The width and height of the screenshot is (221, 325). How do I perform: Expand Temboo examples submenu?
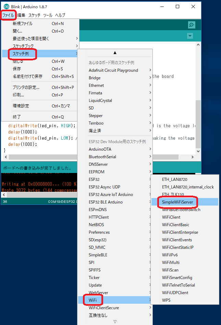pyautogui.click(x=115, y=123)
